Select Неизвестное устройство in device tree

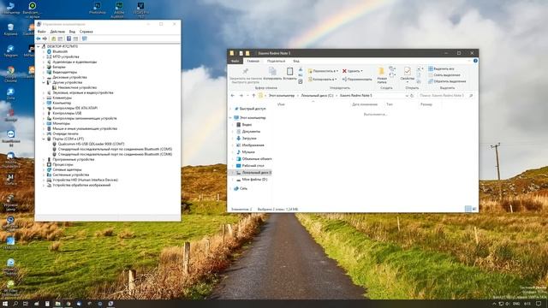click(x=77, y=87)
